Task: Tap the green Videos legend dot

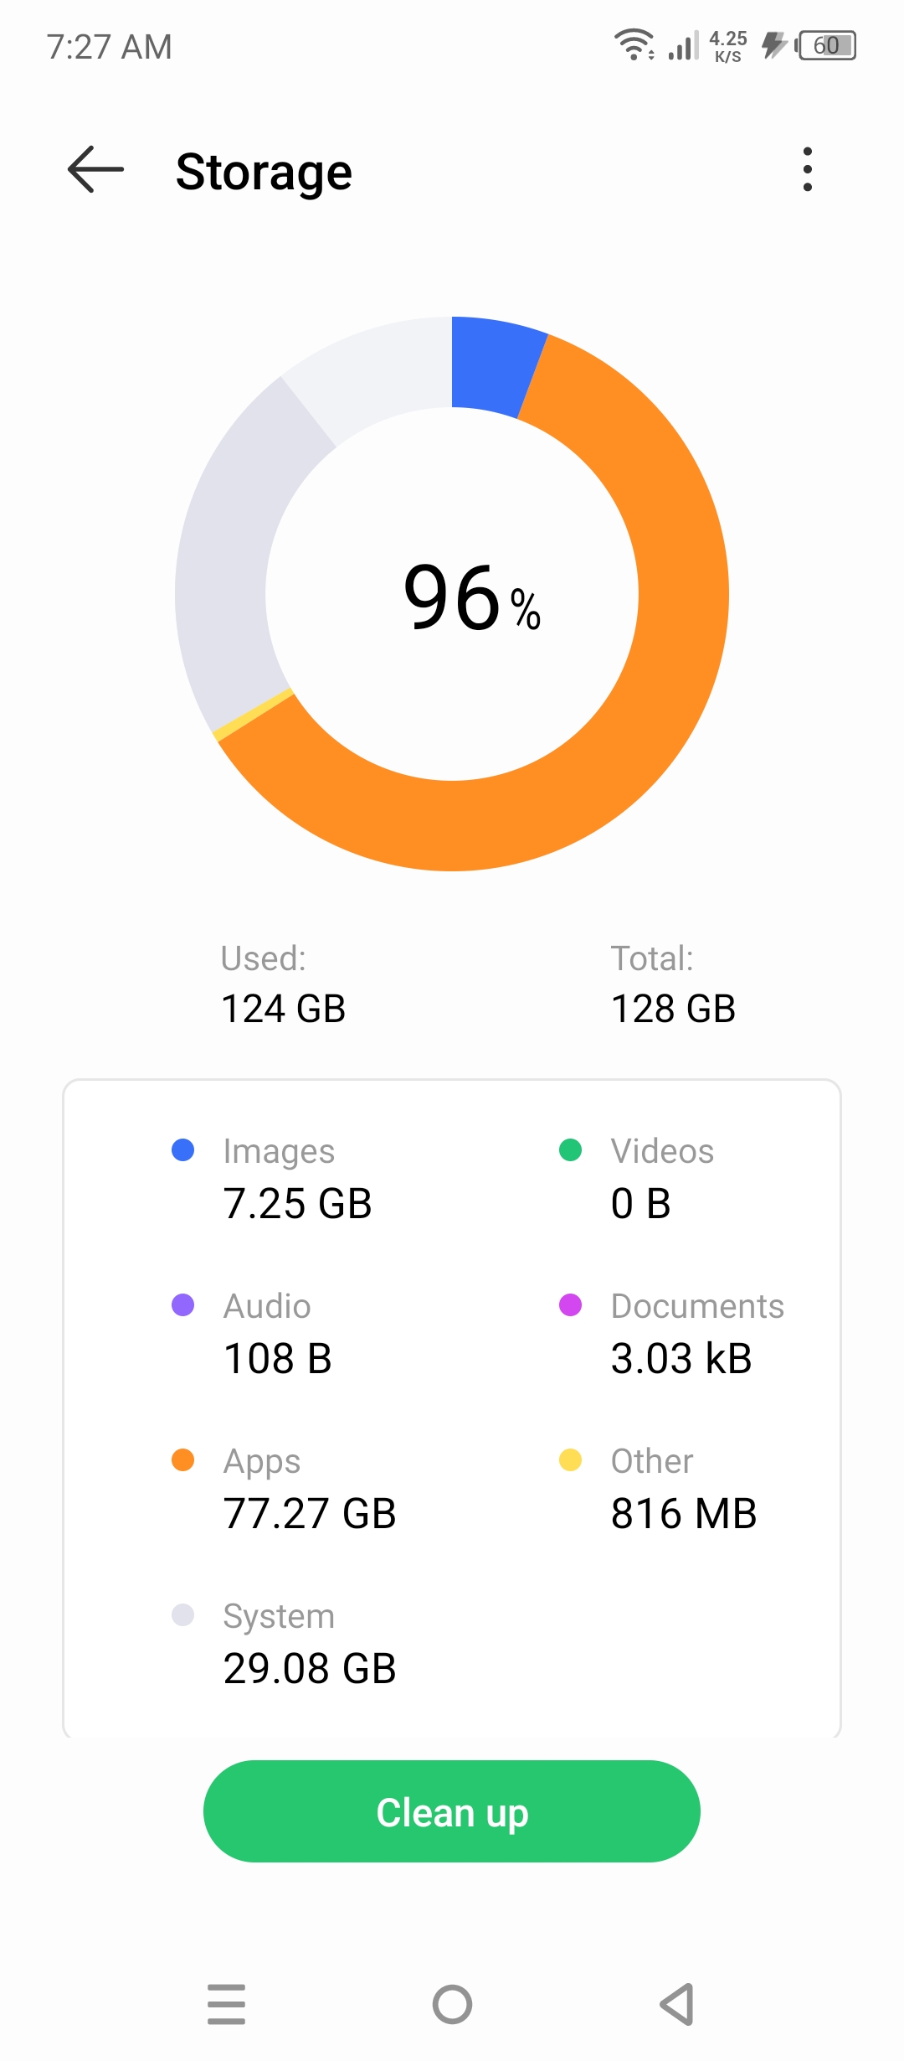Action: [570, 1150]
